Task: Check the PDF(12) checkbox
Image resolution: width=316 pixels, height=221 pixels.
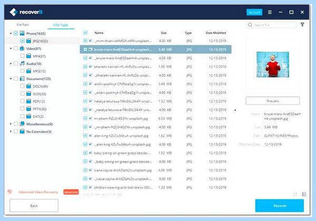Action: 22,101
